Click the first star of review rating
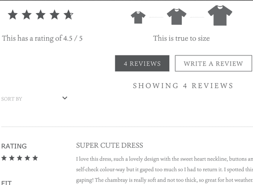 pos(4,158)
